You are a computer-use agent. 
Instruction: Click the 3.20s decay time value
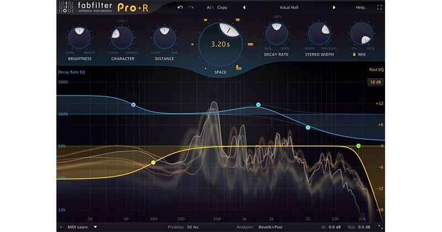(x=220, y=44)
